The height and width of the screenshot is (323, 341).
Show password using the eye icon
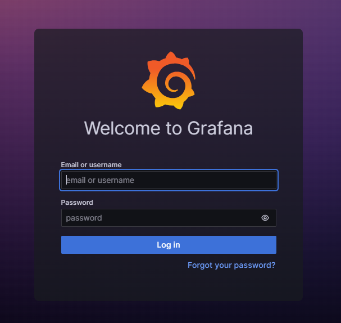(x=265, y=218)
